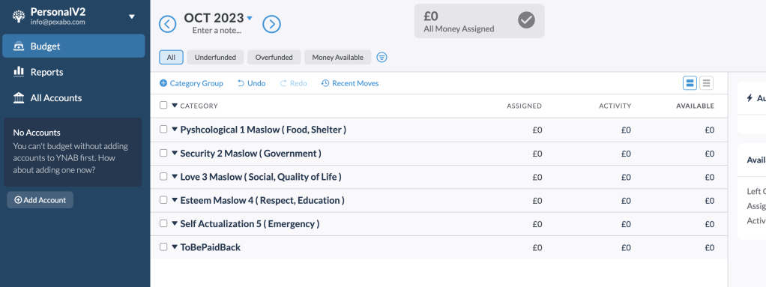Select Security 2 Maslow ( Government ) name

pyautogui.click(x=250, y=154)
